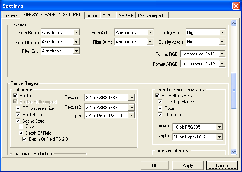Open the Filter Room dropdown
242x172 pixels.
pyautogui.click(x=76, y=32)
